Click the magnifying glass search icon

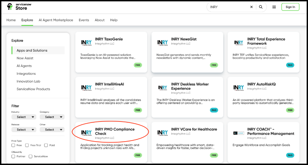261,7
